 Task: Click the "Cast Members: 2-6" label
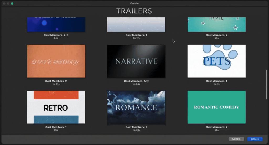click(x=56, y=35)
